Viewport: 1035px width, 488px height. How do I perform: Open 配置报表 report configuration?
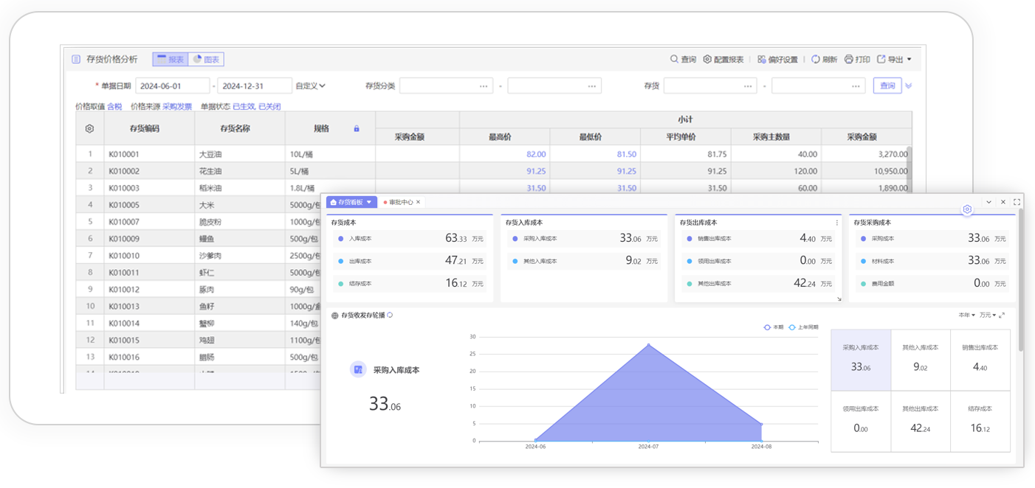tap(723, 59)
